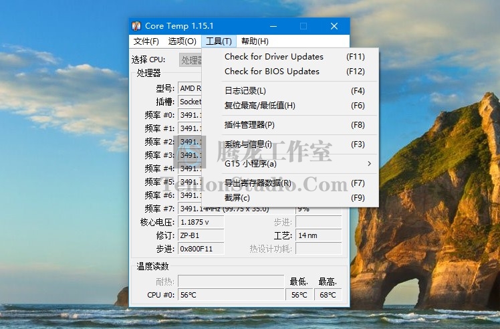Open the 帮助(H) menu

(255, 41)
